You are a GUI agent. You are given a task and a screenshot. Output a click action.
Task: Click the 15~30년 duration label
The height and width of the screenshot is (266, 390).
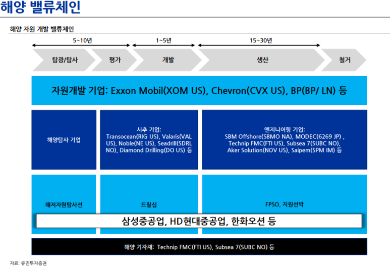click(x=261, y=40)
